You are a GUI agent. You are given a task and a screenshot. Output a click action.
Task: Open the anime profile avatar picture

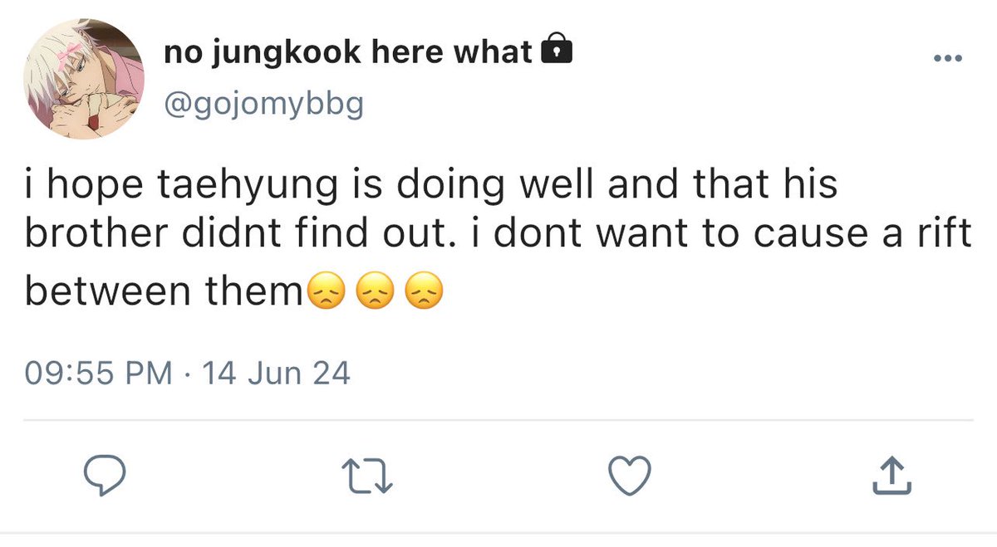[x=84, y=81]
